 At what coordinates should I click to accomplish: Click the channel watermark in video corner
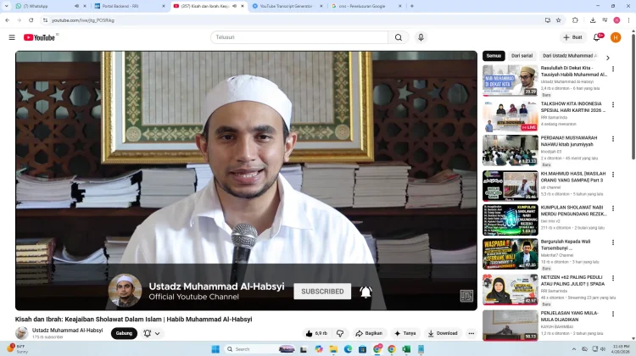(x=466, y=296)
